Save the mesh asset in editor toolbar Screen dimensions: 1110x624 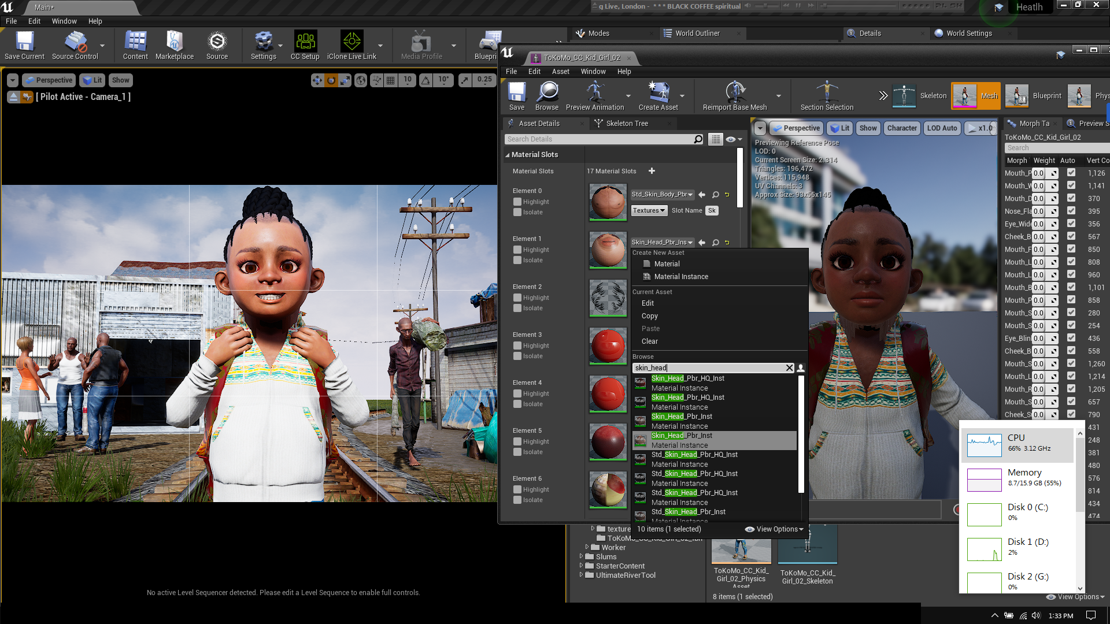click(x=517, y=96)
